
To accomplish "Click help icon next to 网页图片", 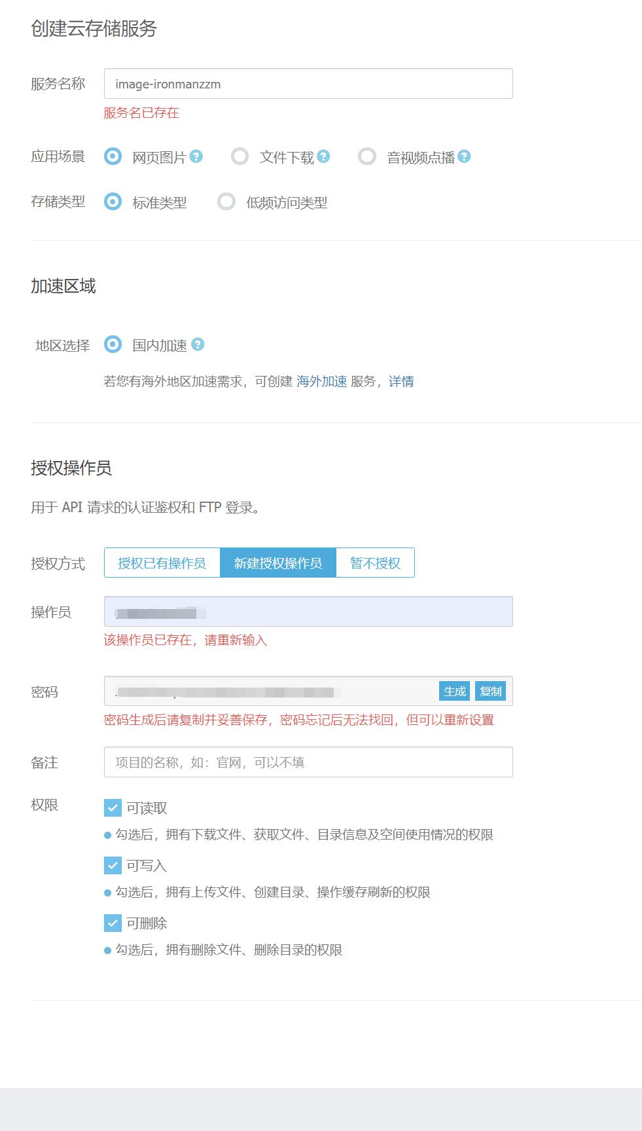I will [196, 157].
